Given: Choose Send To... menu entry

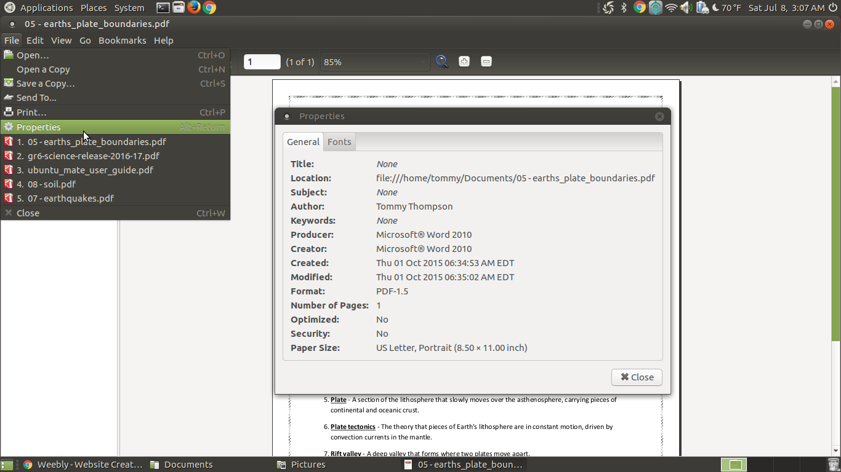Looking at the screenshot, I should [x=115, y=98].
